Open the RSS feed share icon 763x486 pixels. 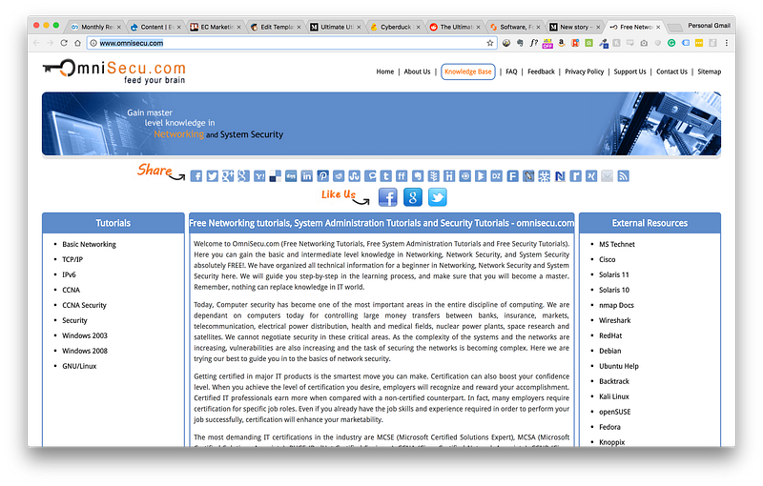point(623,176)
